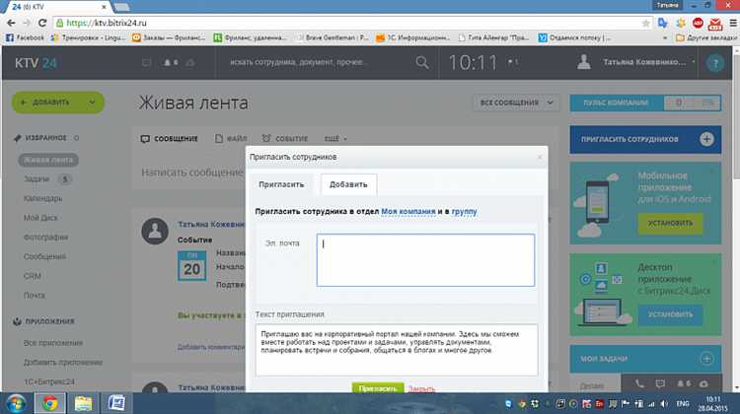740x414 pixels.
Task: Click the red Adblock extension icon
Action: pyautogui.click(x=698, y=23)
